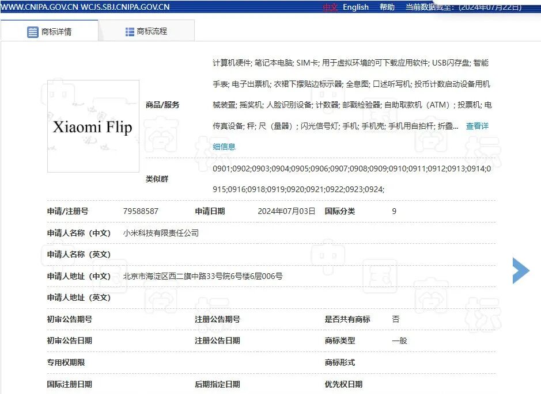Switch language to 中文

pyautogui.click(x=330, y=7)
